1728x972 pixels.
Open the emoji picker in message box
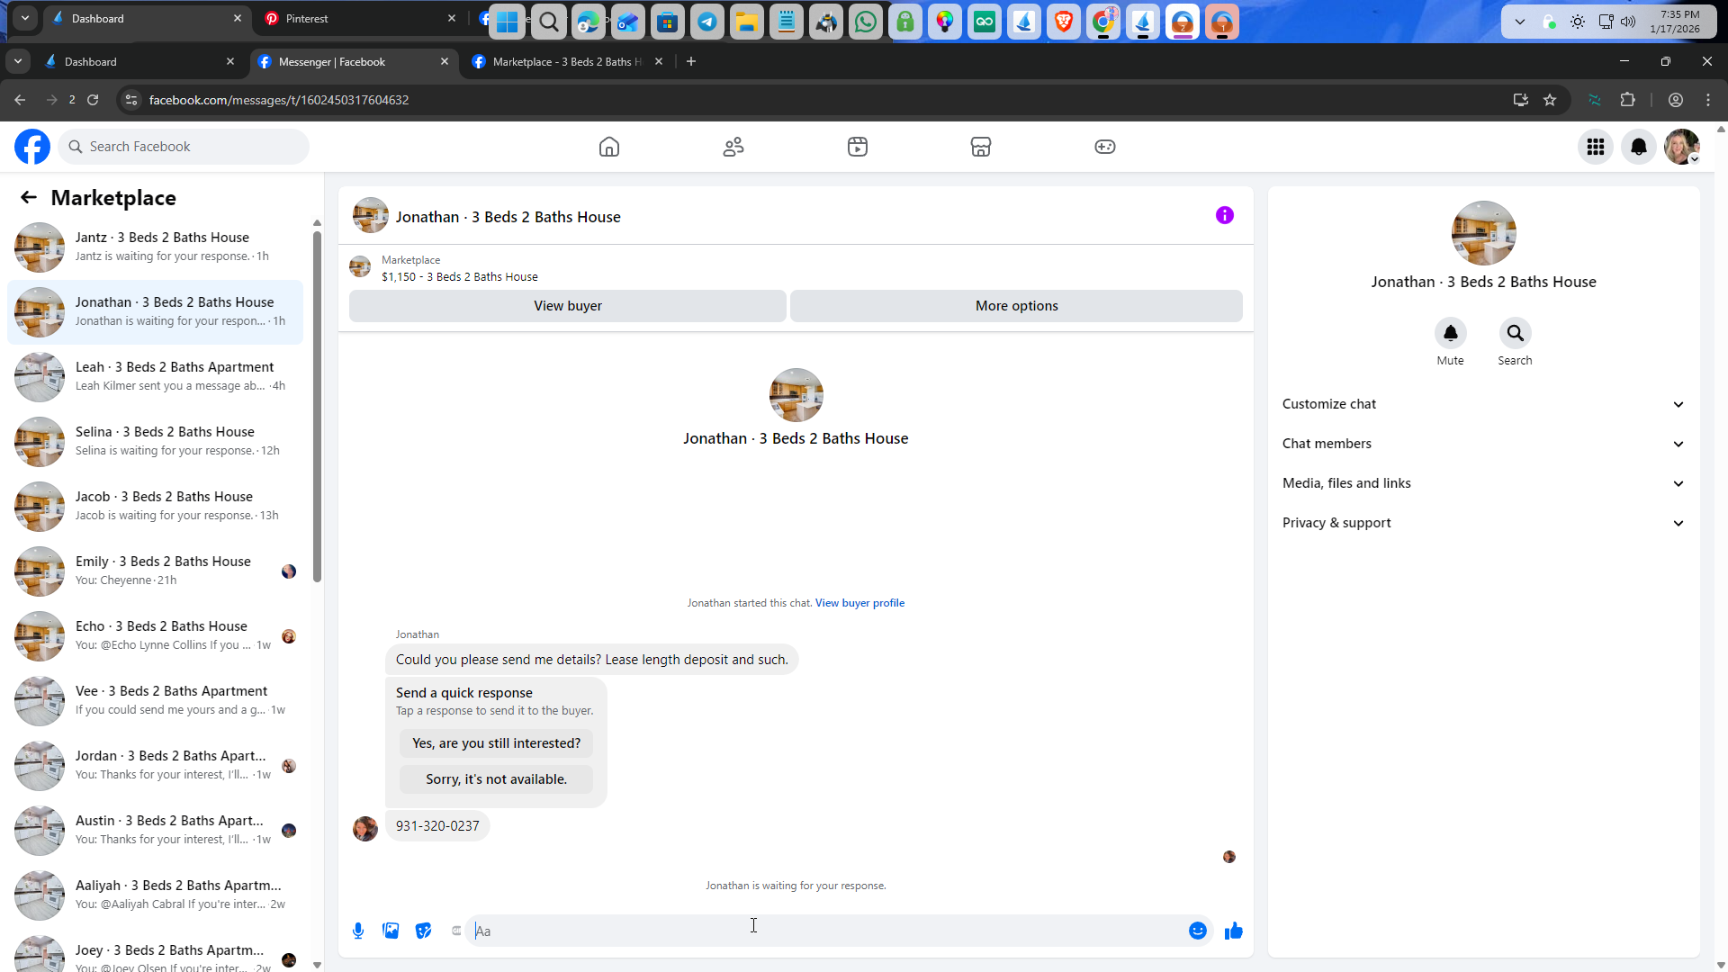coord(1197,931)
